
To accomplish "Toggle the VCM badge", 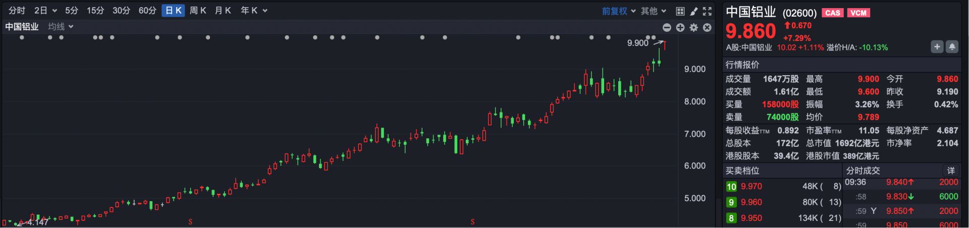I will point(858,13).
